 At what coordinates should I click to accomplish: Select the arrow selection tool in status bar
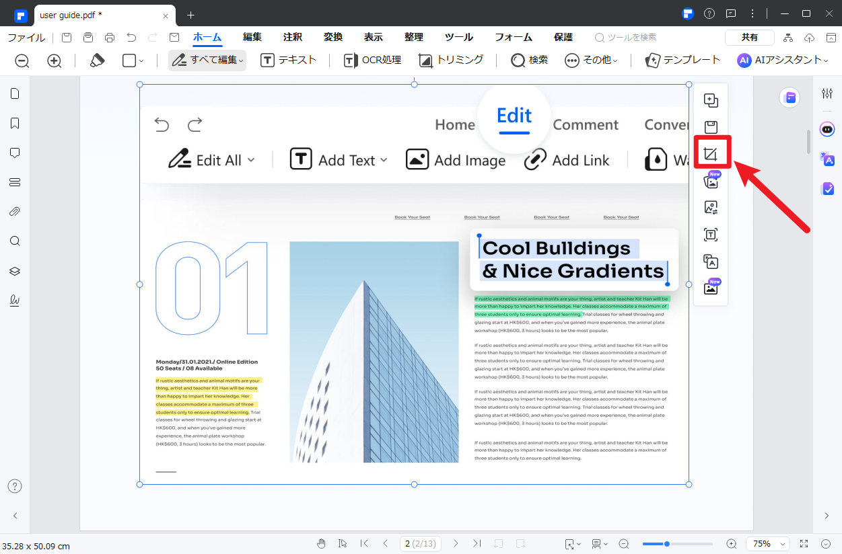tap(343, 543)
